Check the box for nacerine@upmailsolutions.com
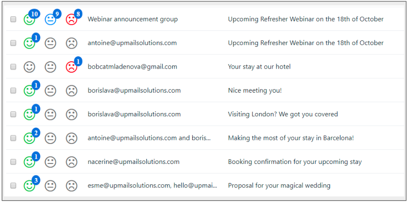The width and height of the screenshot is (408, 203). pos(13,162)
